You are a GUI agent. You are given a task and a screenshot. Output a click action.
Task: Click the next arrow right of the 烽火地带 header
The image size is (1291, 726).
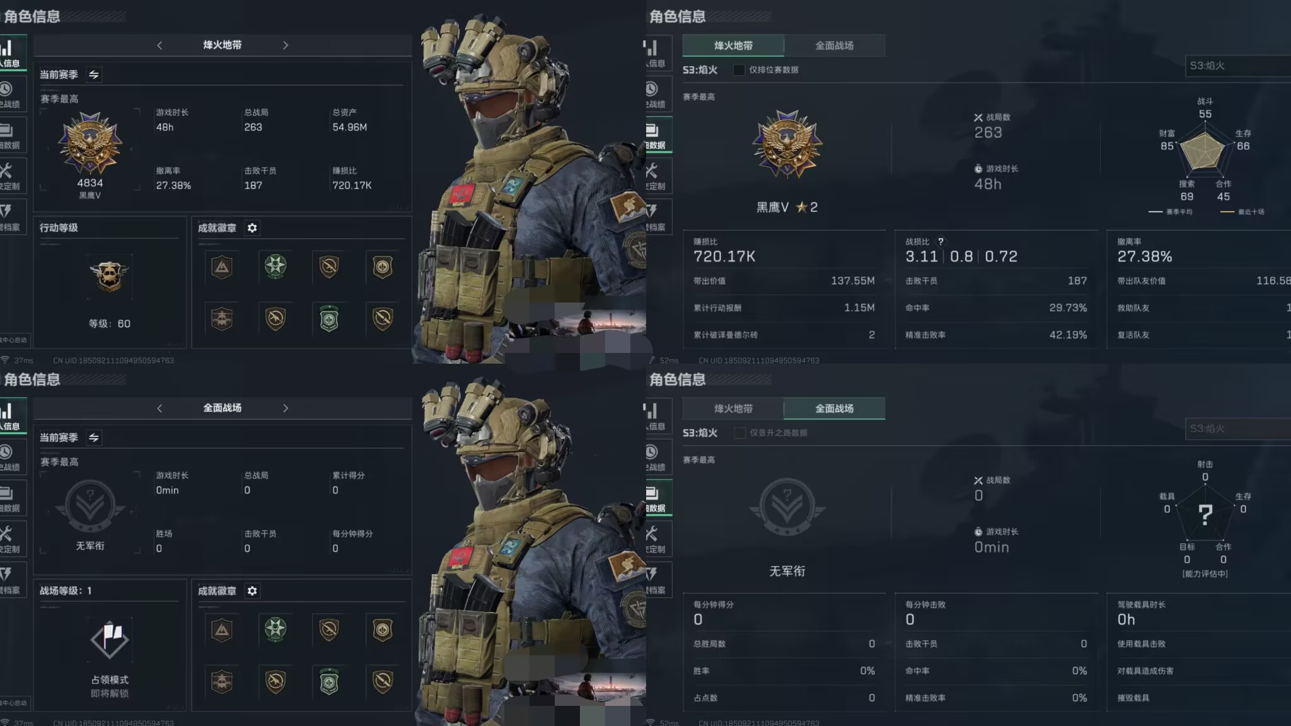[286, 45]
